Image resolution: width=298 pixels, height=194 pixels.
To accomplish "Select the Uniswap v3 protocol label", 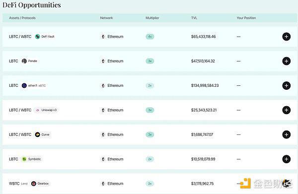I will pyautogui.click(x=49, y=110).
